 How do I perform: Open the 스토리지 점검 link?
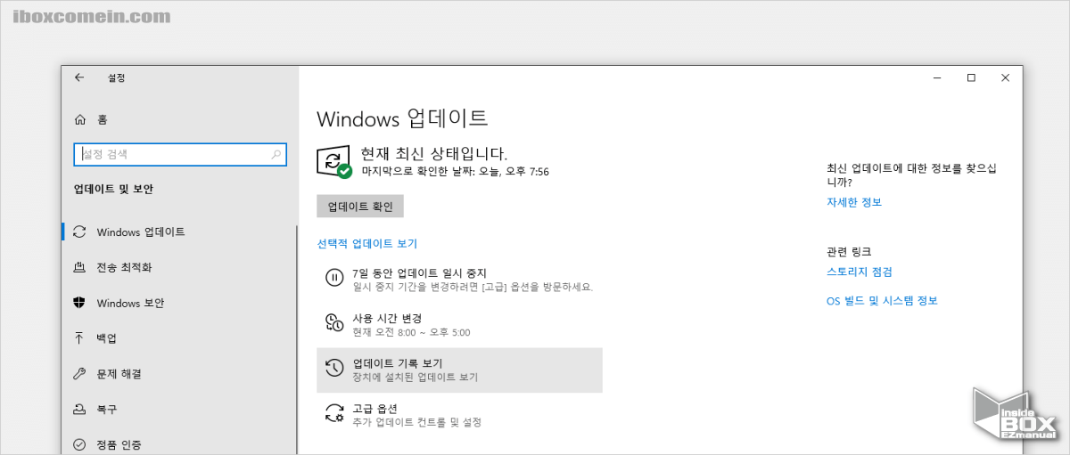(x=860, y=272)
